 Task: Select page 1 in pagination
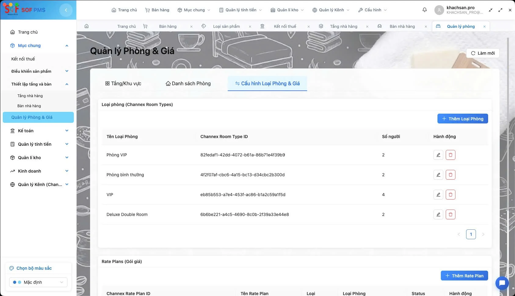(x=471, y=234)
